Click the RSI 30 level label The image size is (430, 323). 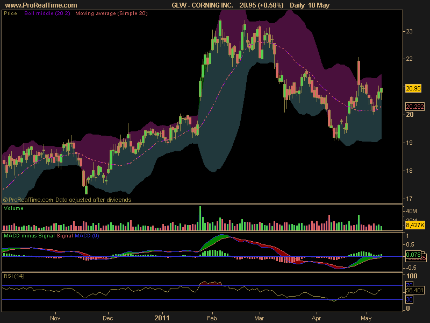(x=409, y=299)
